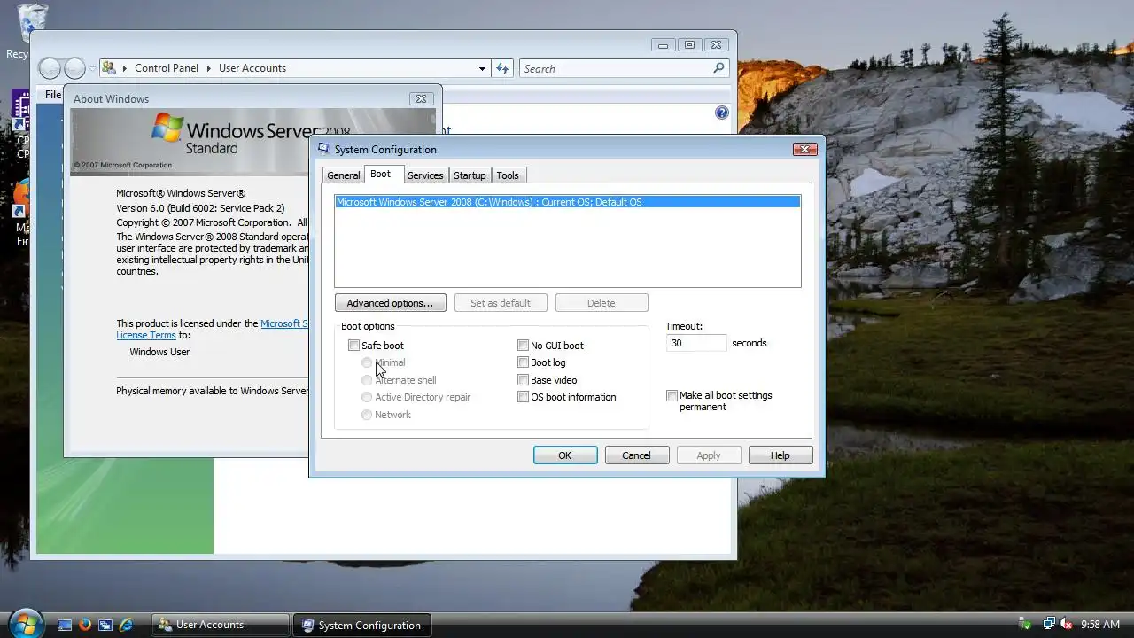This screenshot has height=638, width=1134.
Task: Close the About Windows dialog
Action: click(422, 98)
